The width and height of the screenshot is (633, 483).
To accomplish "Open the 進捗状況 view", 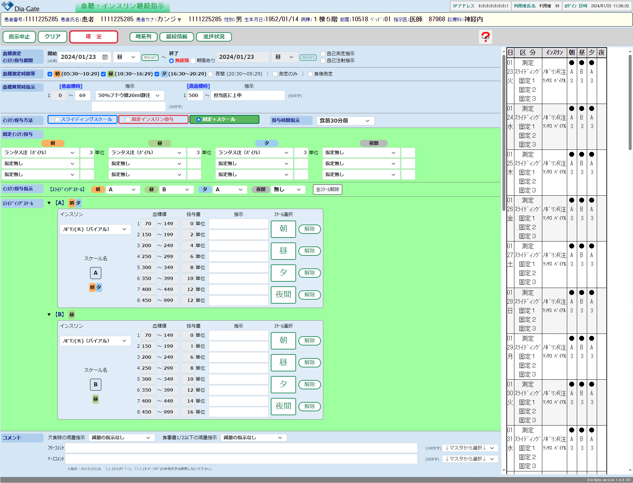I will pyautogui.click(x=214, y=37).
